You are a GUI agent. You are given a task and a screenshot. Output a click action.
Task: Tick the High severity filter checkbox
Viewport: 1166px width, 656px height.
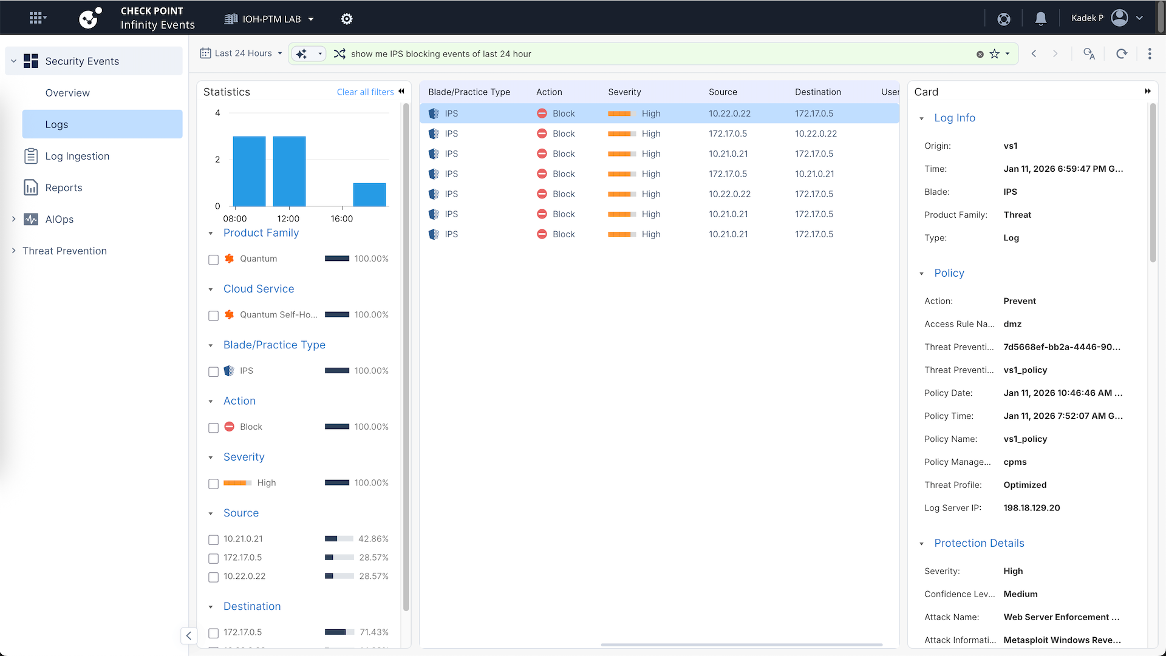pos(213,484)
